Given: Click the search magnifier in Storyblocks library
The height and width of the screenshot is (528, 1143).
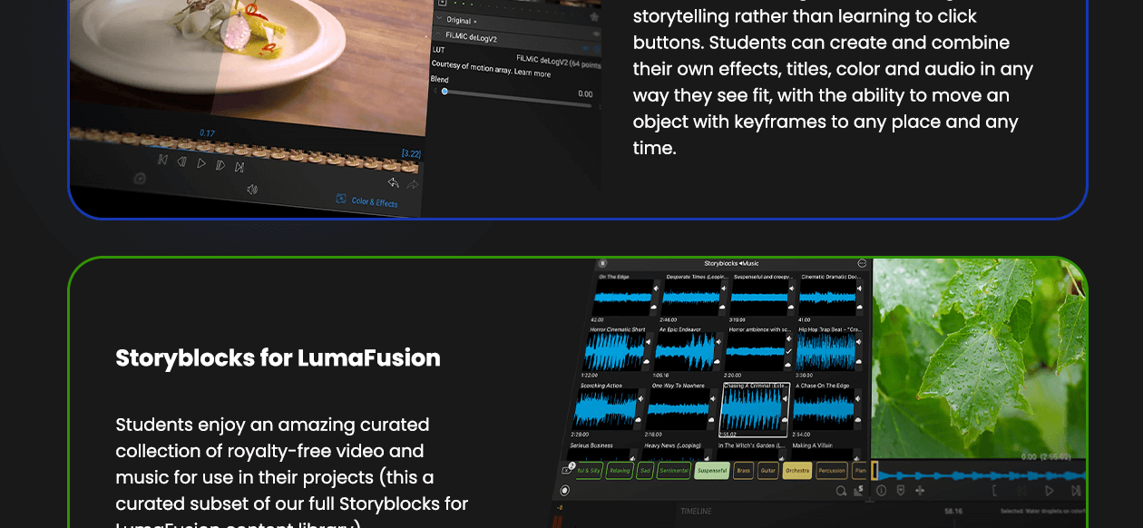Looking at the screenshot, I should [841, 491].
